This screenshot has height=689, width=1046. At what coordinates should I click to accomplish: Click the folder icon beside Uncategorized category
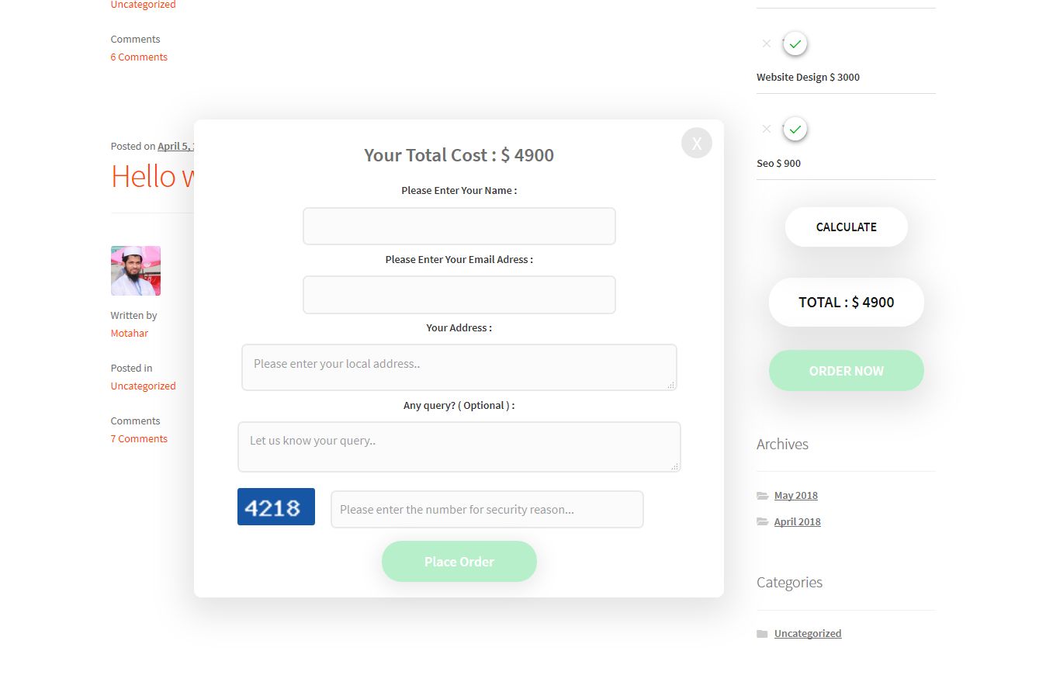tap(762, 634)
